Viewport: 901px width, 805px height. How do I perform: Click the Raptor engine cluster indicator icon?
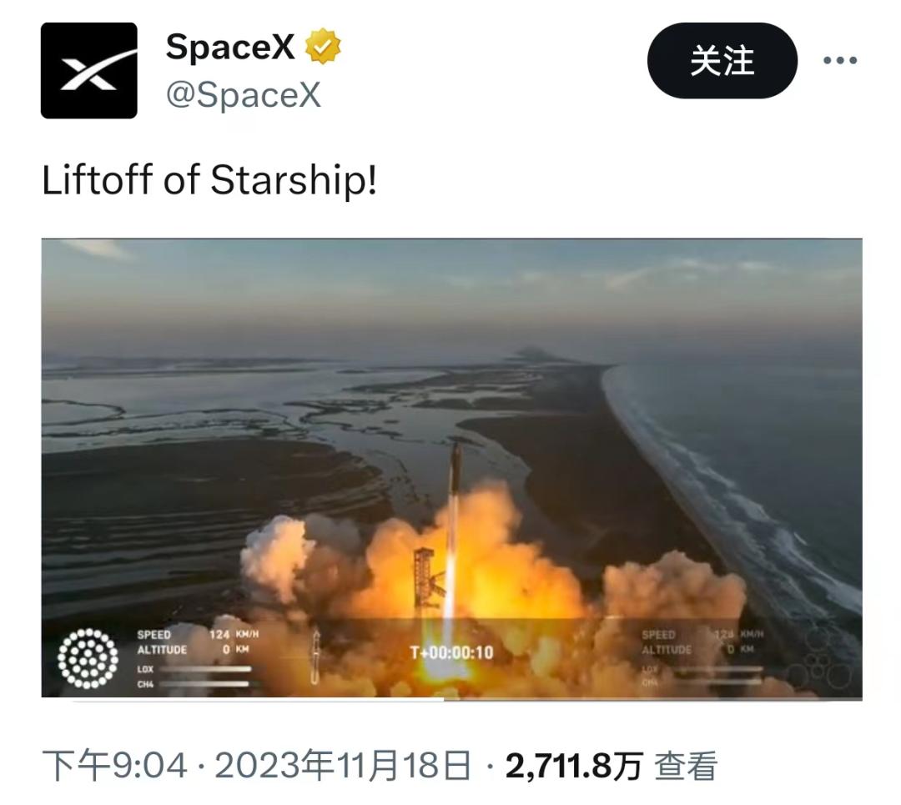click(88, 658)
